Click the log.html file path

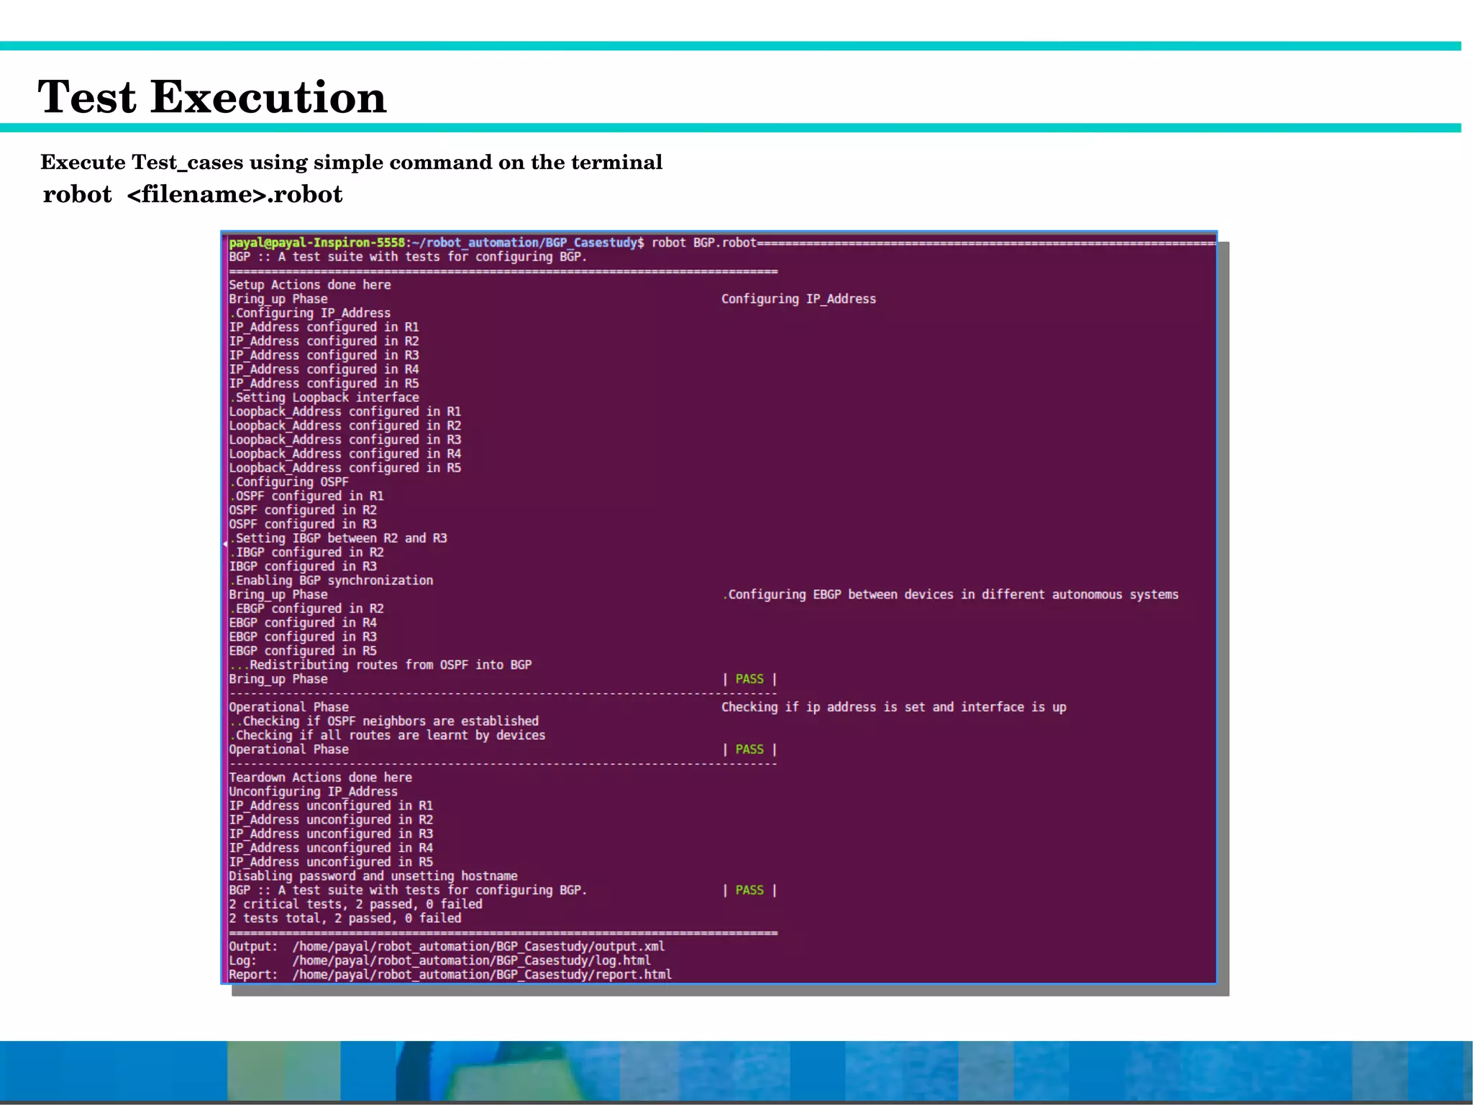[x=470, y=961]
